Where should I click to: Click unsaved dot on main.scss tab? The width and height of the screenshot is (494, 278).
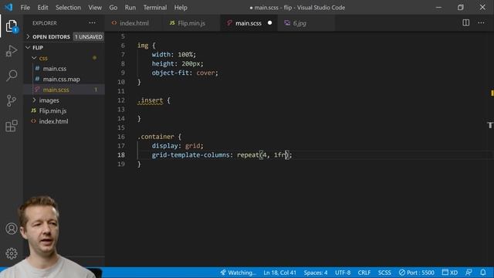point(269,22)
